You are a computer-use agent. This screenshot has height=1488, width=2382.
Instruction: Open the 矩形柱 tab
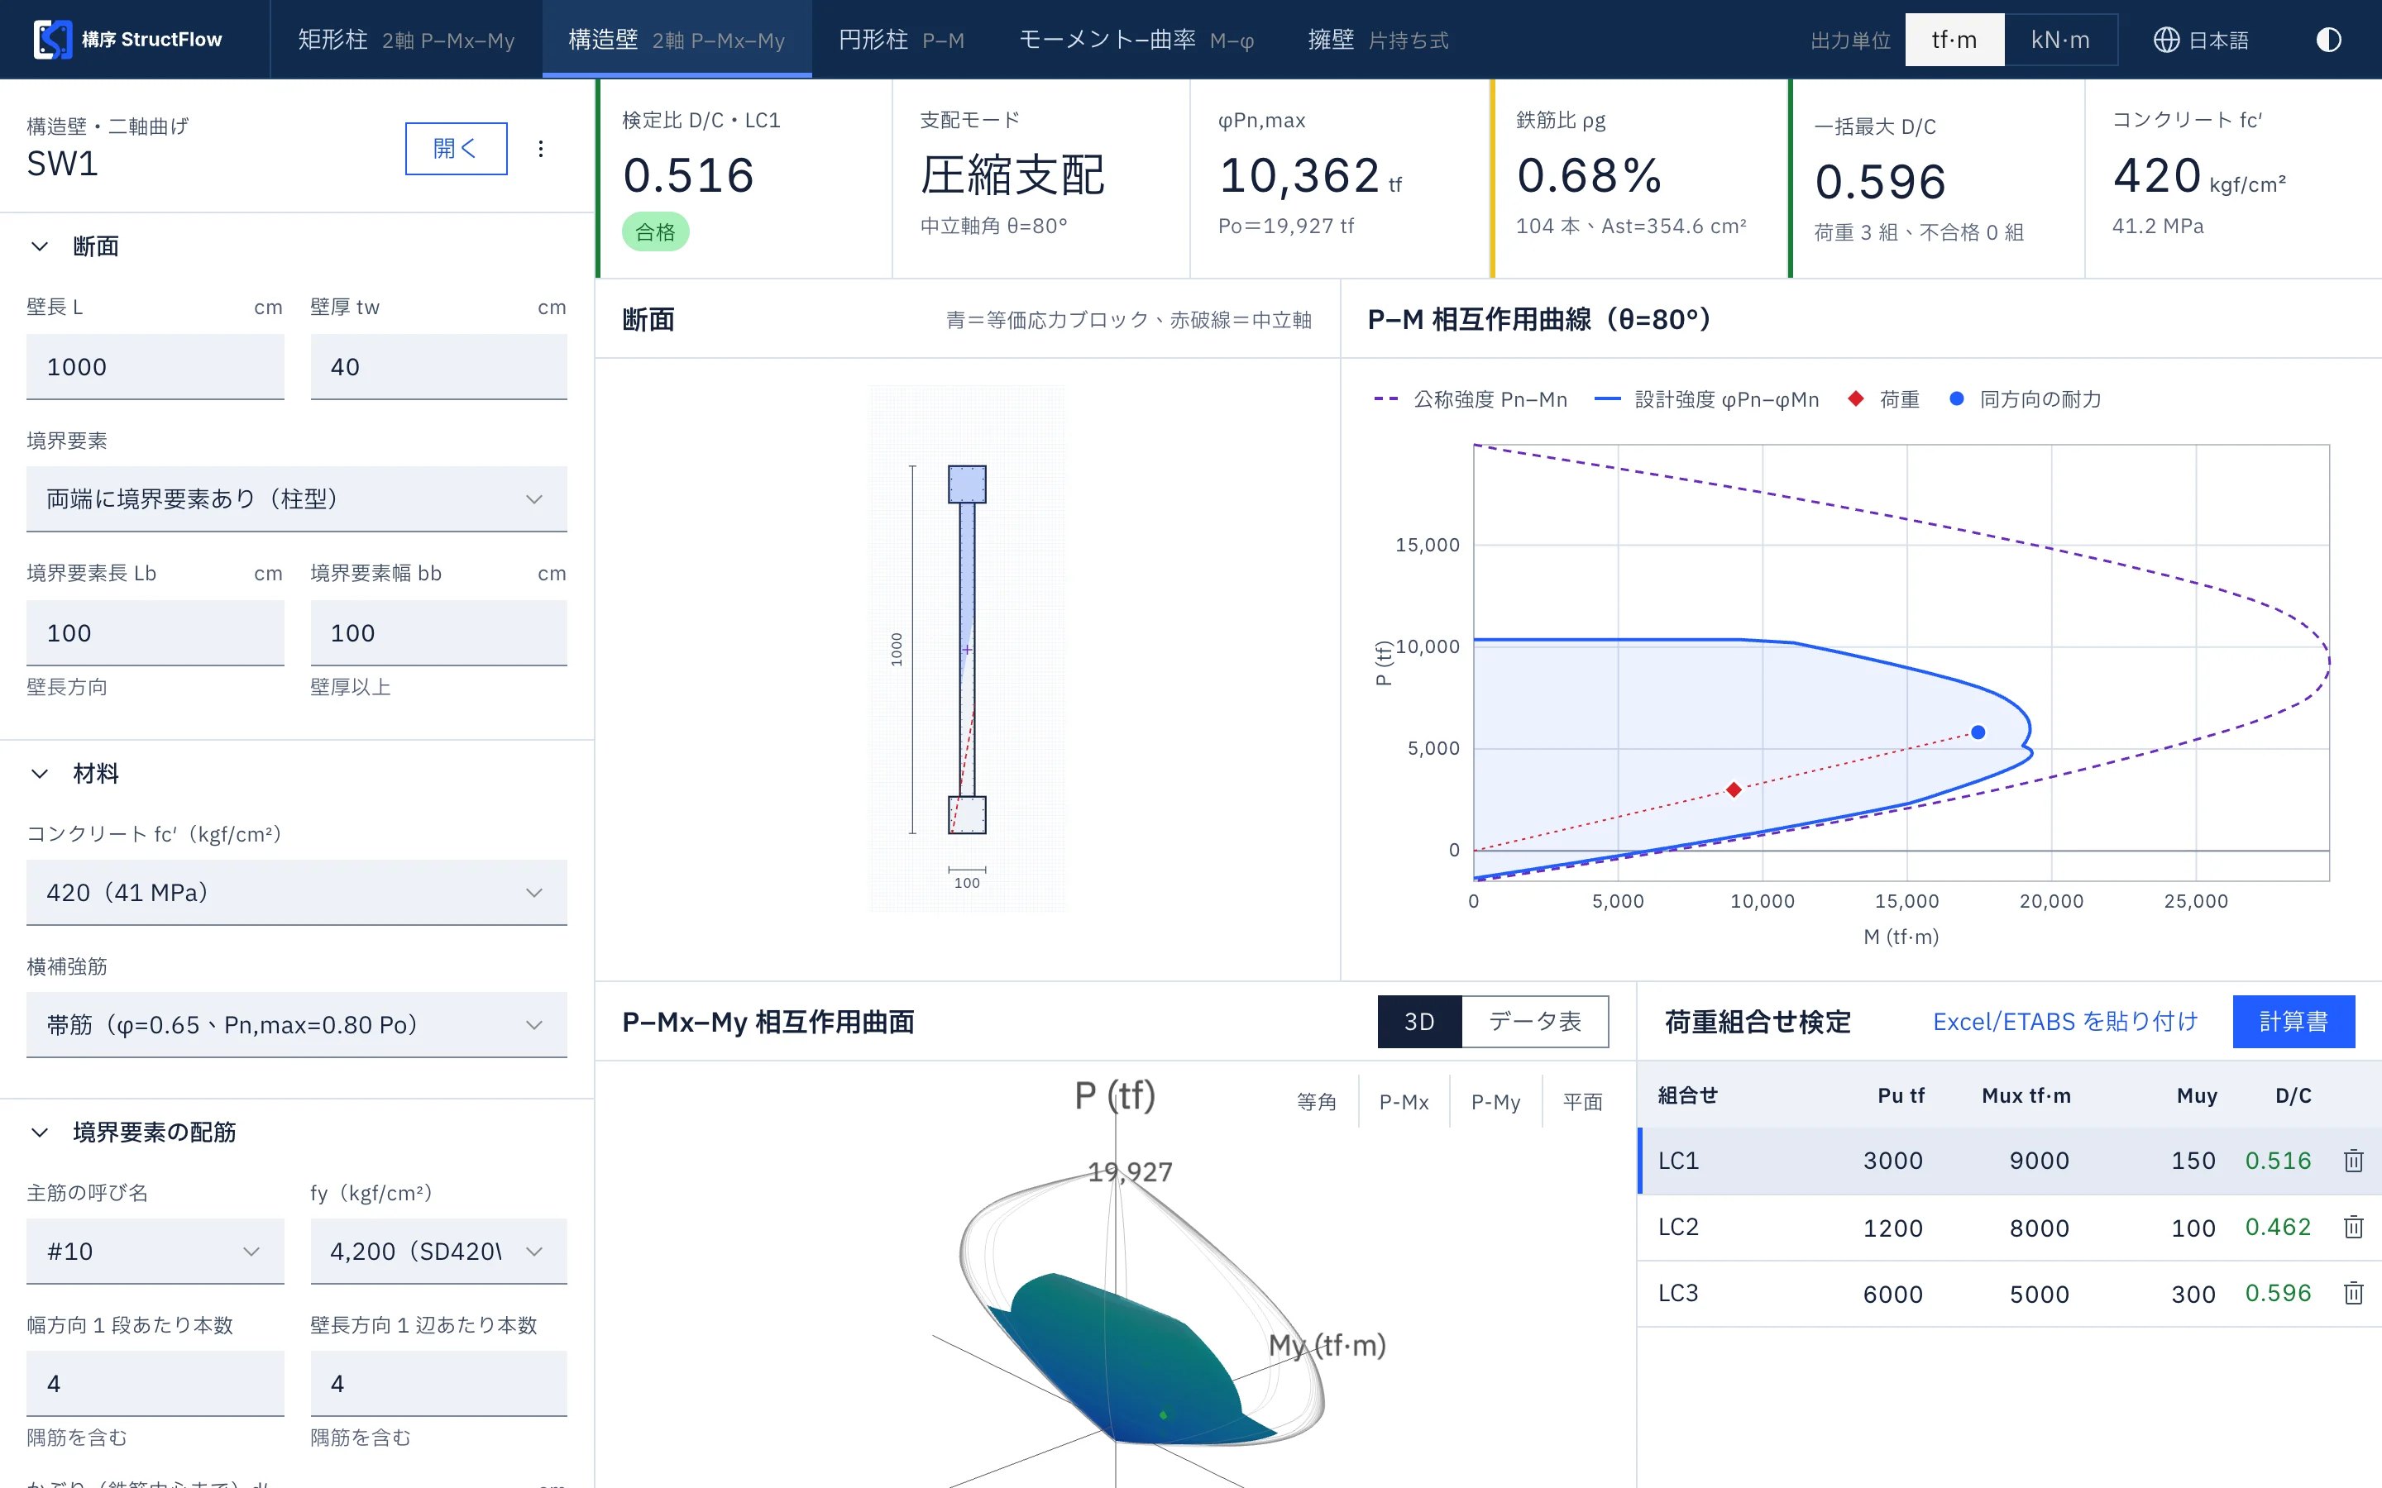pos(405,40)
